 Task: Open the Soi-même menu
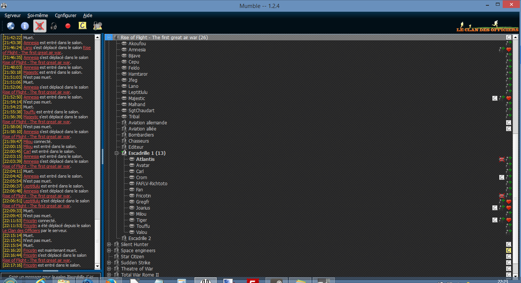click(x=38, y=16)
